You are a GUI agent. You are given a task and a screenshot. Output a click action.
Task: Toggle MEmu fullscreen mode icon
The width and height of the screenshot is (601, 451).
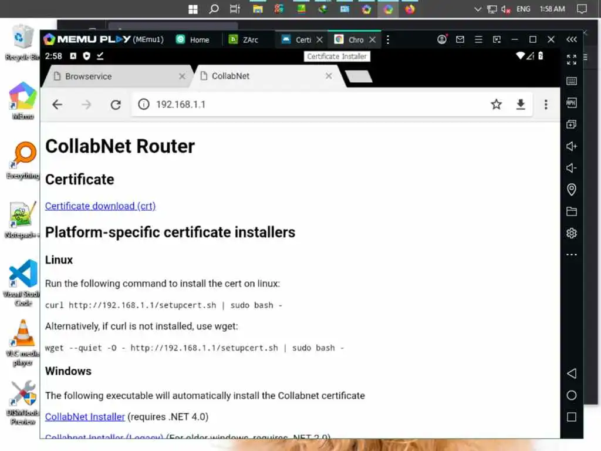coord(572,59)
